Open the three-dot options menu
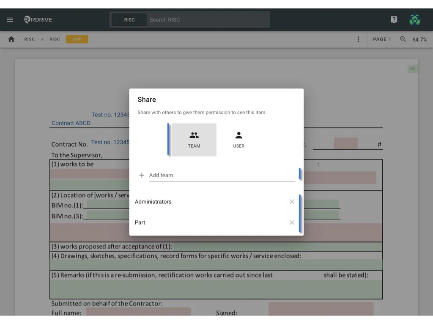Viewport: 433px width, 324px height. point(359,39)
